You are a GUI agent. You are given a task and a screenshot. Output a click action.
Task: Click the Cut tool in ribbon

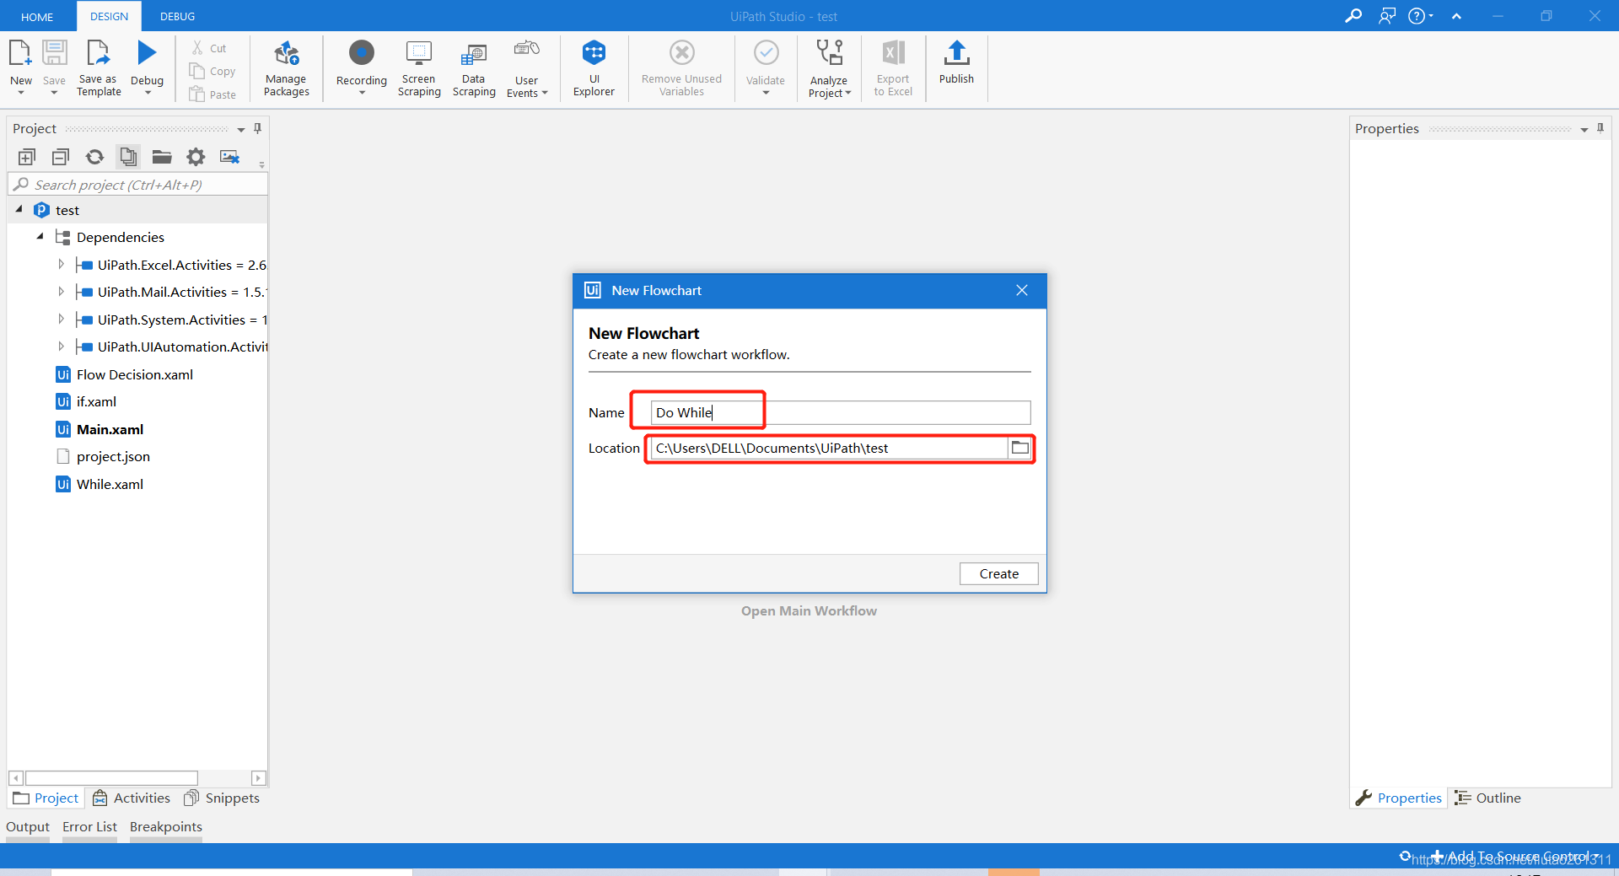coord(208,48)
